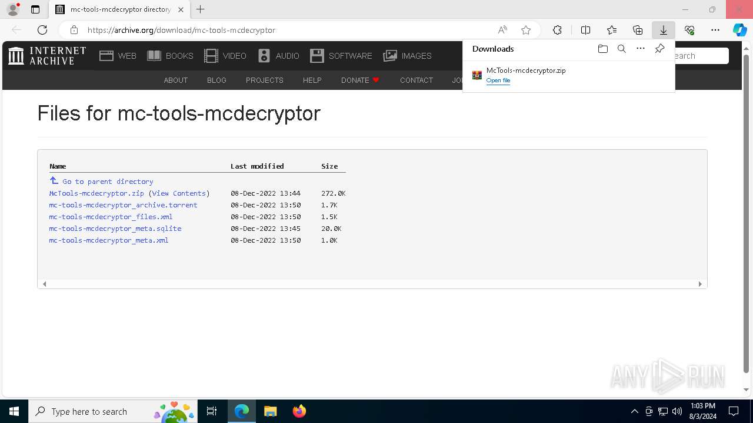The image size is (753, 423).
Task: Open mc-tools-mcdecryptor_archive.torrent link
Action: pos(123,205)
